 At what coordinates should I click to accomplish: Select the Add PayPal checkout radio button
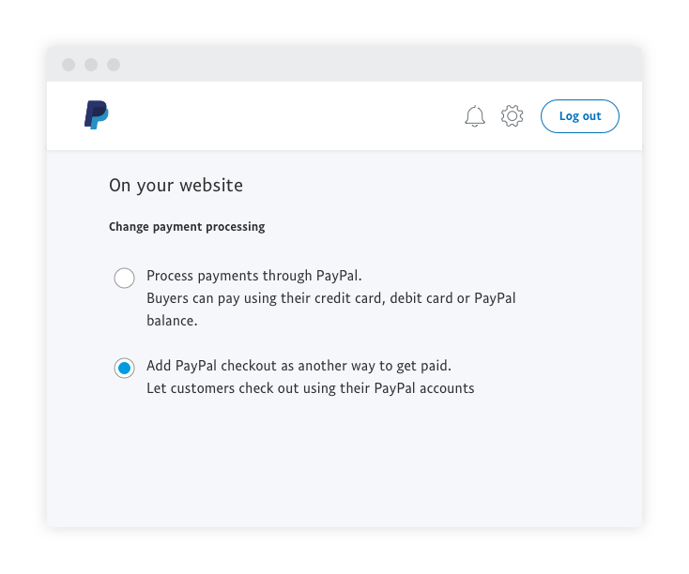pyautogui.click(x=124, y=369)
